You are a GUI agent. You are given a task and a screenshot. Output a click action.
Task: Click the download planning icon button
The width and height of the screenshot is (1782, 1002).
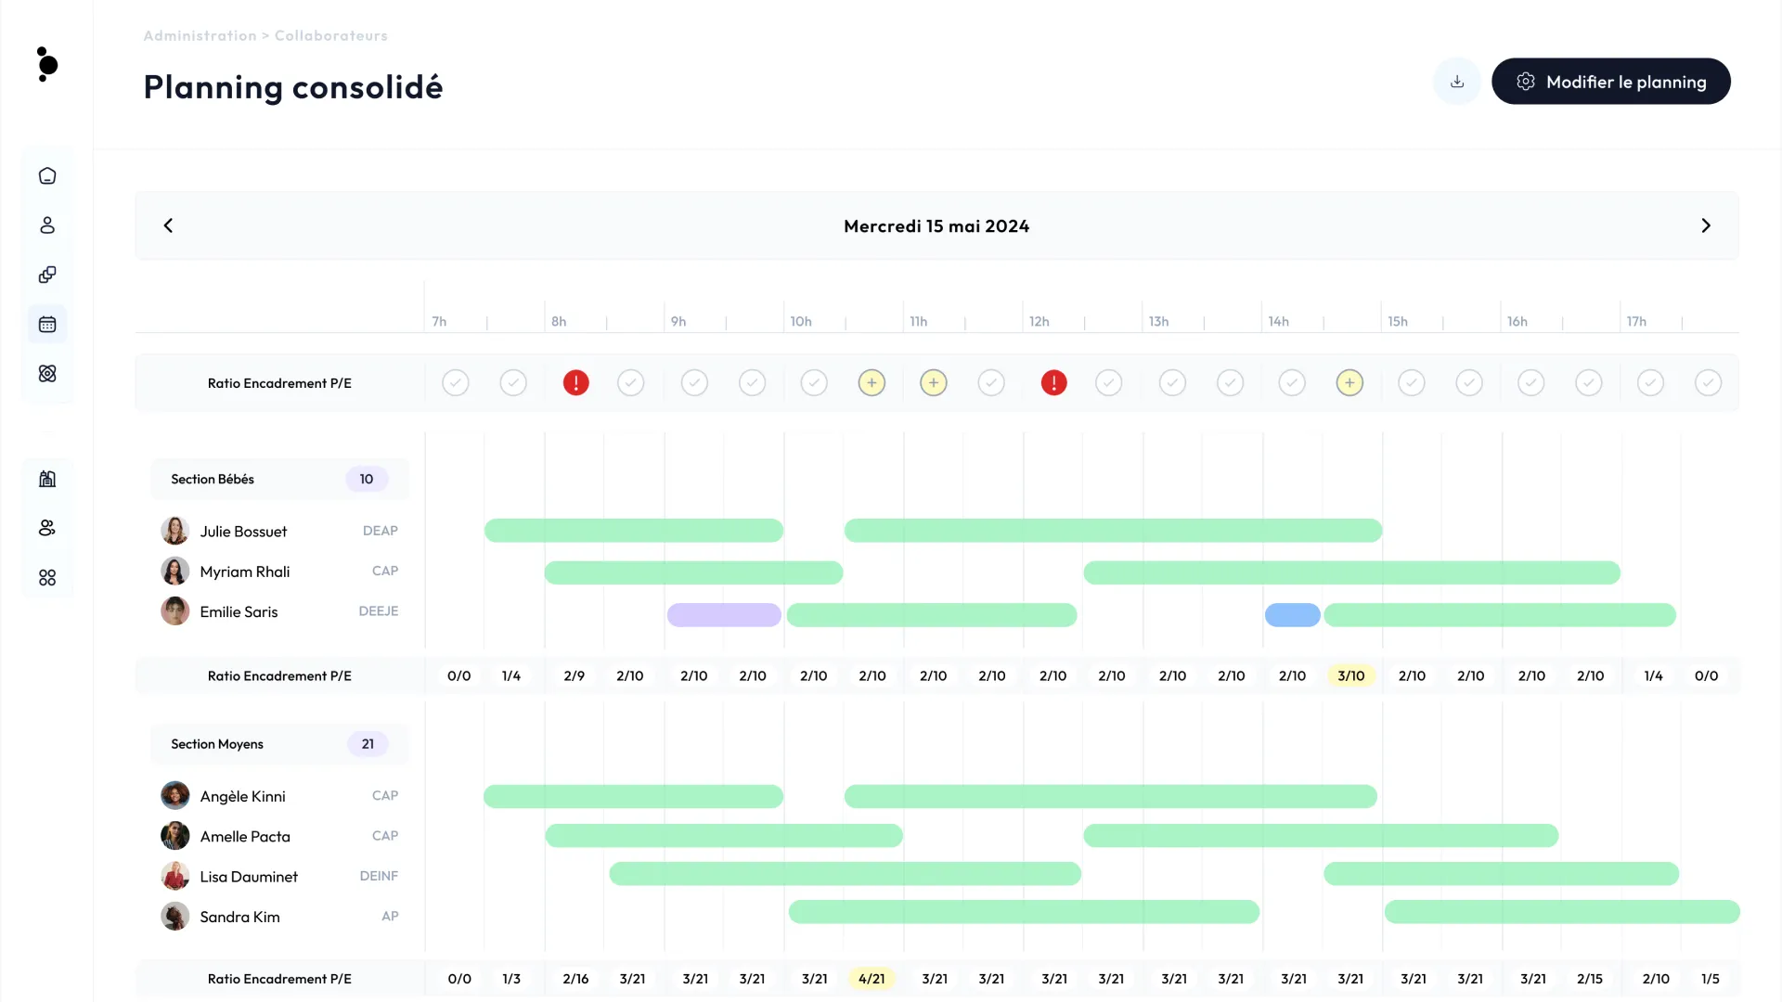click(x=1457, y=82)
